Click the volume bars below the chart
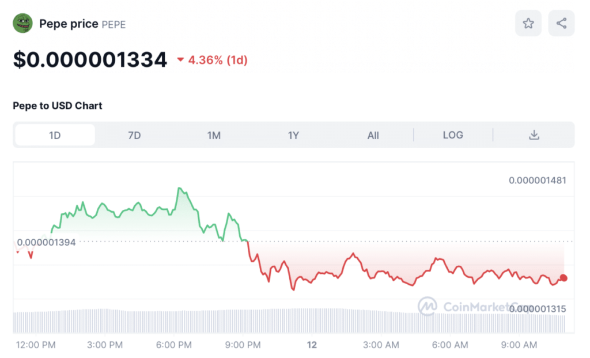This screenshot has width=590, height=358. (230, 321)
